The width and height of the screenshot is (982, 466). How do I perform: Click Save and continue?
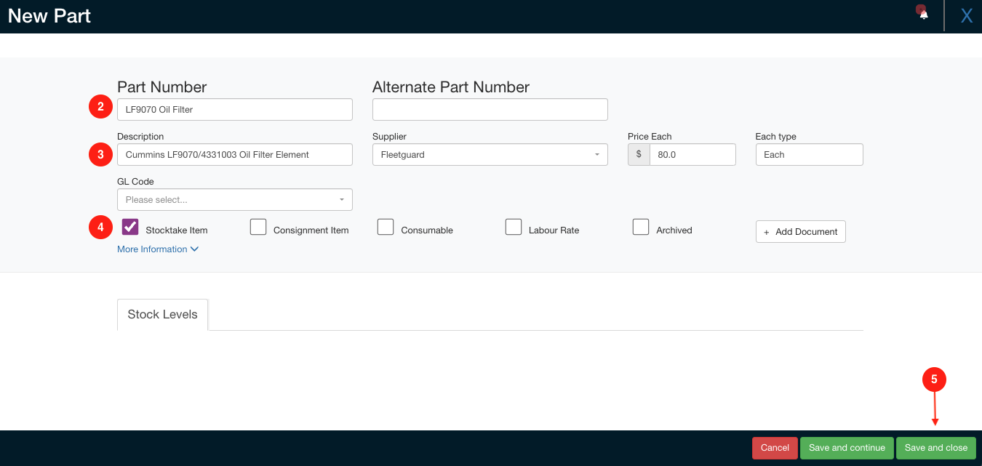tap(847, 448)
